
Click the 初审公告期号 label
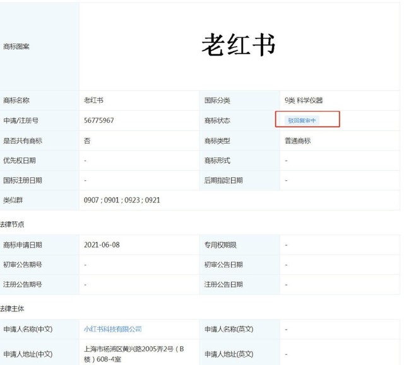tap(23, 264)
